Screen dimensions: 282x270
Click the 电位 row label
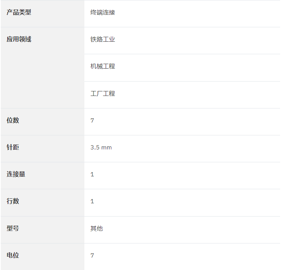pyautogui.click(x=13, y=255)
